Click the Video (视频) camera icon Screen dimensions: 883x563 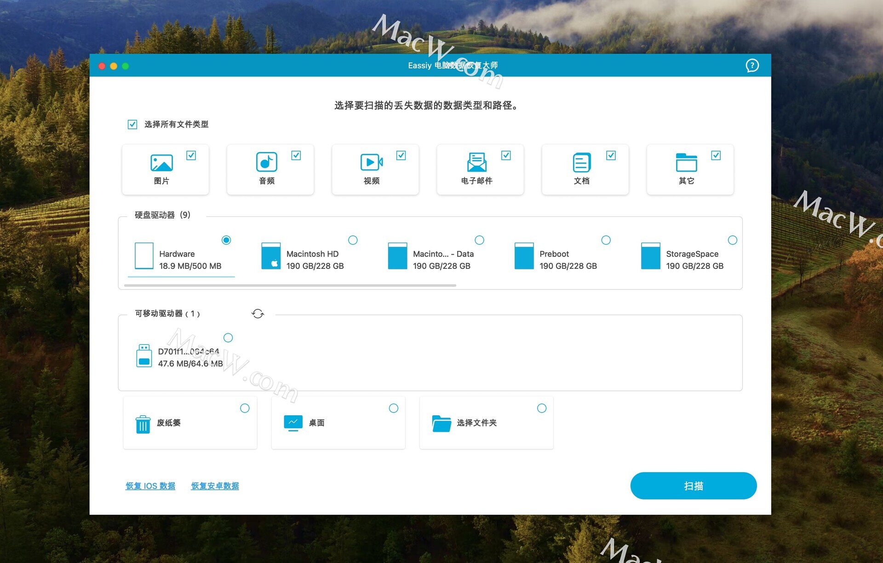tap(372, 162)
